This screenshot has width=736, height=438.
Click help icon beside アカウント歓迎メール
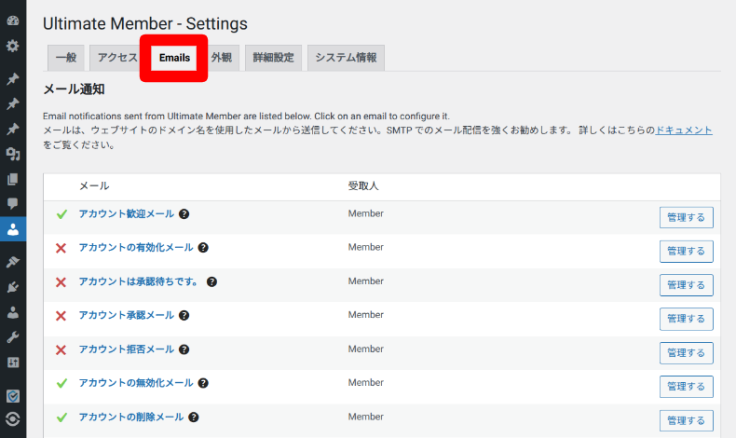184,214
